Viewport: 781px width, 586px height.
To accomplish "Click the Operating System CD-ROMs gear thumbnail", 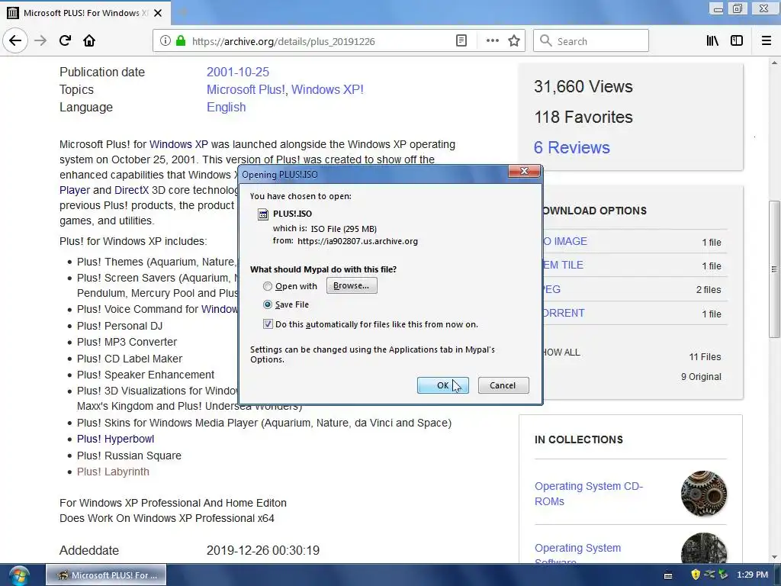I will click(x=703, y=494).
